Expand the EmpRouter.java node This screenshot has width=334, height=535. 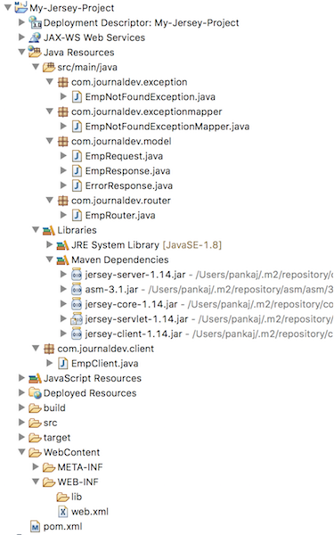[63, 215]
